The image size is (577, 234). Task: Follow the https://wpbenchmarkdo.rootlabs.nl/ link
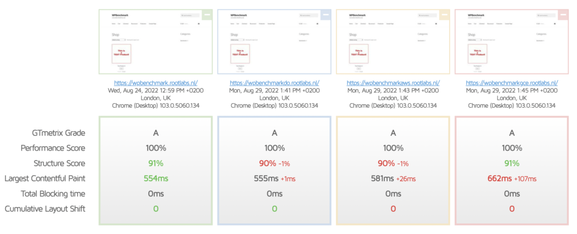[274, 83]
